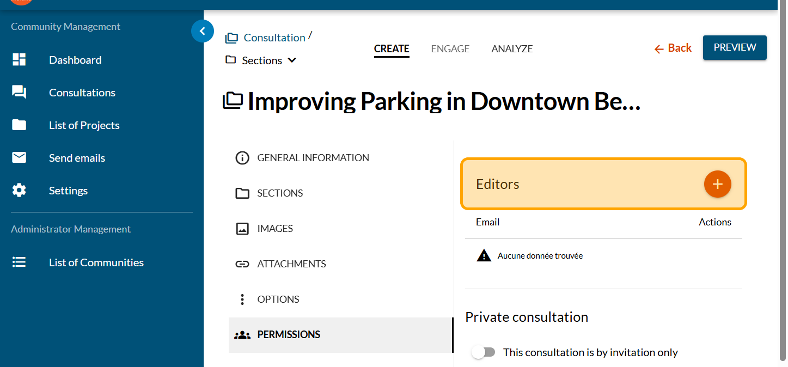Click the List of Communities list icon
This screenshot has height=367, width=788.
click(19, 262)
